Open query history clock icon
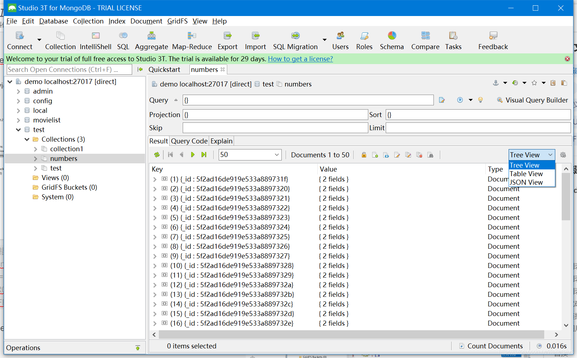 (x=515, y=83)
